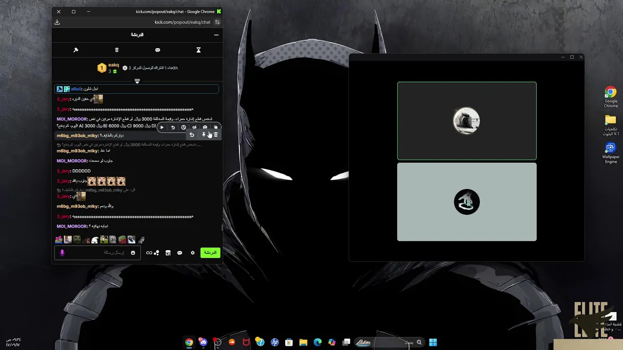The width and height of the screenshot is (623, 350).
Task: Click the chat scrollbar thumb
Action: click(222, 227)
